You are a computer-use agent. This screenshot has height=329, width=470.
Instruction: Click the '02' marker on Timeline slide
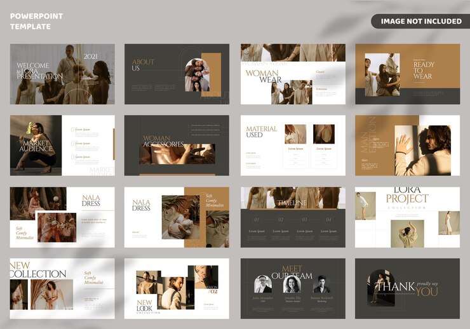pyautogui.click(x=281, y=220)
